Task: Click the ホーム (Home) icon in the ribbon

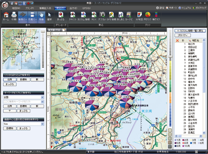Action: (x=6, y=16)
